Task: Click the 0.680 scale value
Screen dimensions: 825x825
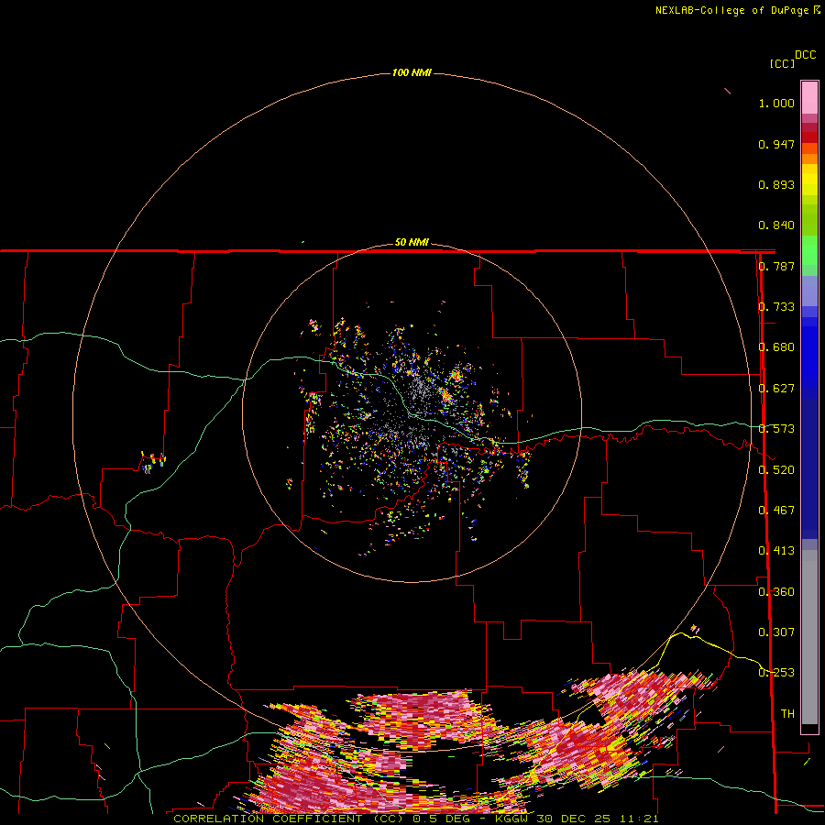Action: point(776,347)
